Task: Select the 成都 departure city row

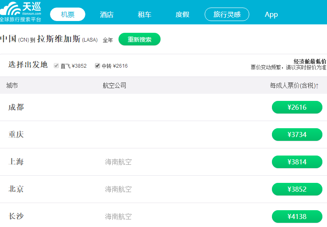Action: pos(163,107)
